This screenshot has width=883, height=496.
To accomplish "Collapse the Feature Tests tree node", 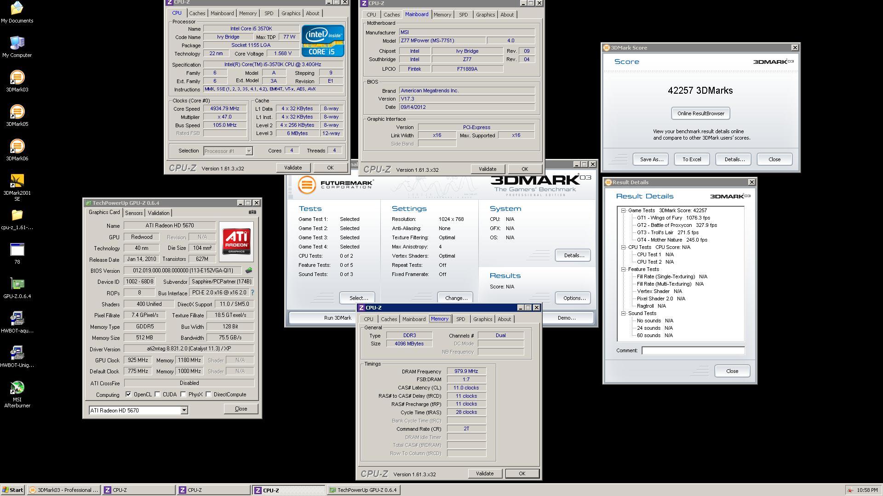I will pyautogui.click(x=624, y=269).
